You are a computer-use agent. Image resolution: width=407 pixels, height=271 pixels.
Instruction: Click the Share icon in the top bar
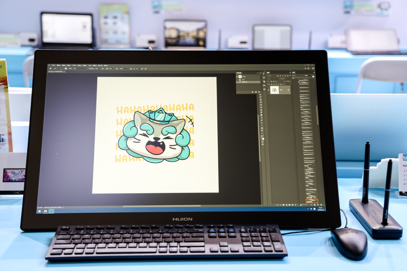pyautogui.click(x=313, y=68)
